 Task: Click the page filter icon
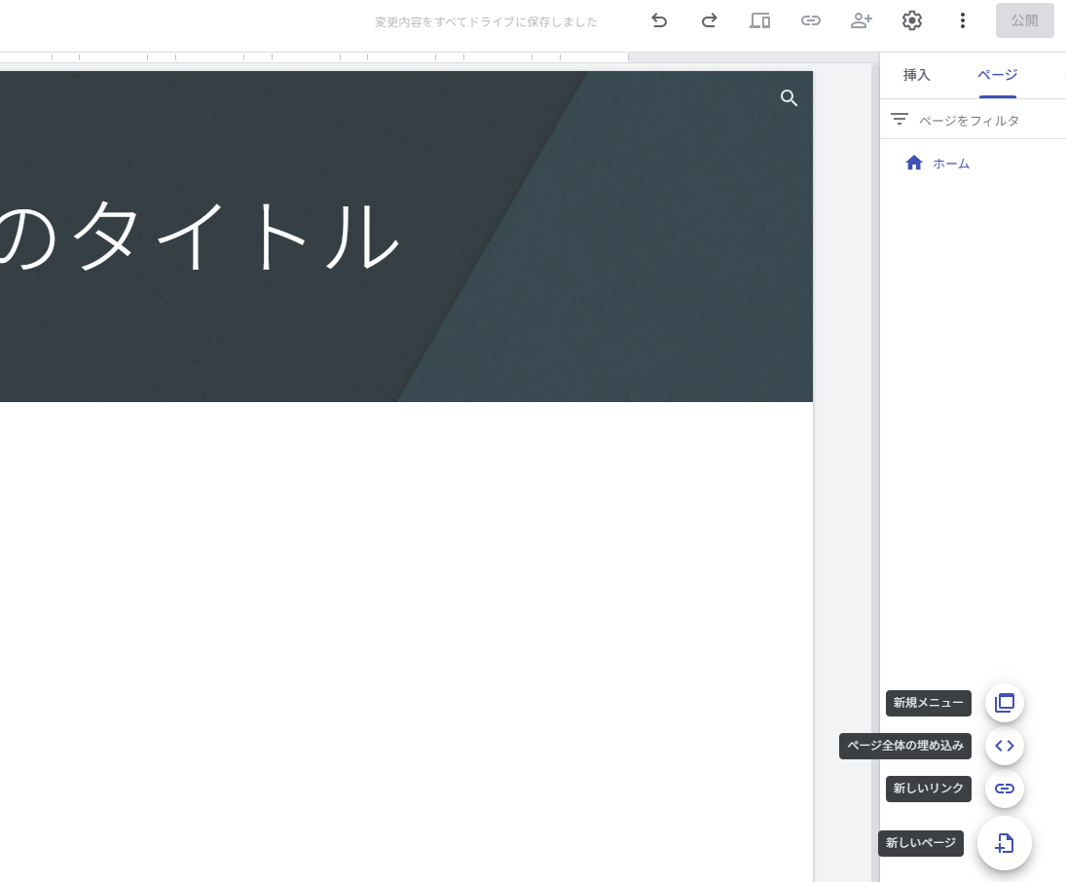tap(900, 120)
